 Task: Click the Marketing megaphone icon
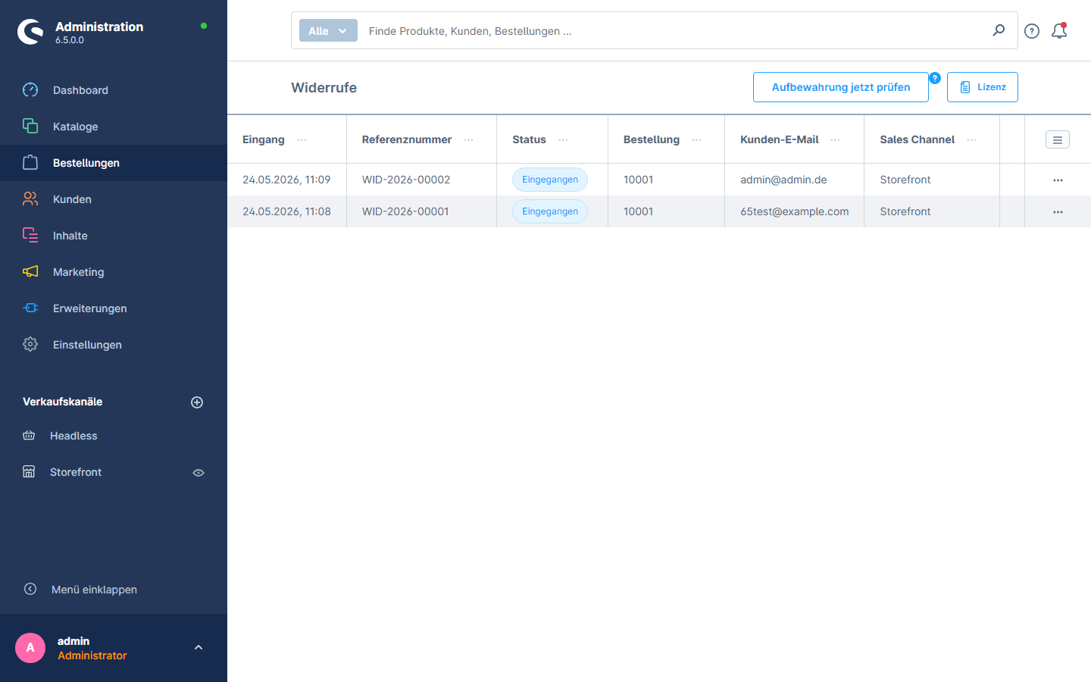point(30,272)
